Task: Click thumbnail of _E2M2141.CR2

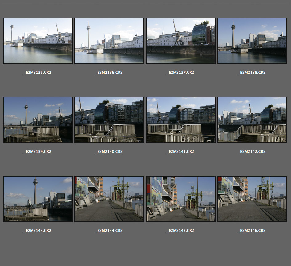Action: [180, 120]
